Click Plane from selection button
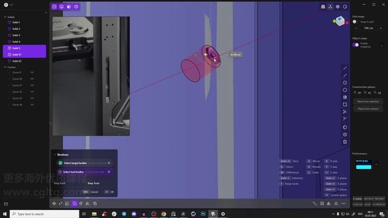This screenshot has height=218, width=388. tap(368, 102)
